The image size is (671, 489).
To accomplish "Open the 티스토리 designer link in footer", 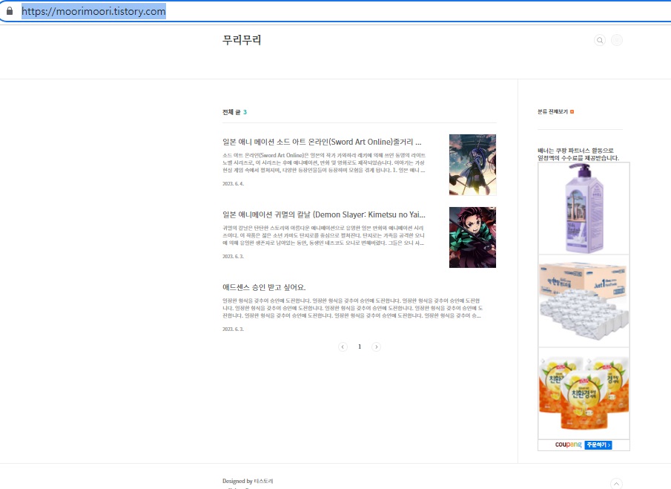I will 264,482.
